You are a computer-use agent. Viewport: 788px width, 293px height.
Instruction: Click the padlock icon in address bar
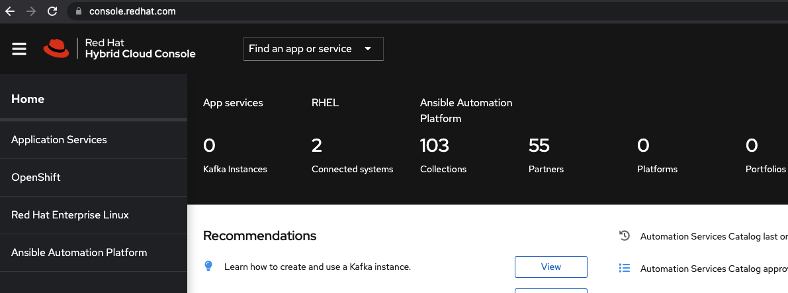(78, 11)
